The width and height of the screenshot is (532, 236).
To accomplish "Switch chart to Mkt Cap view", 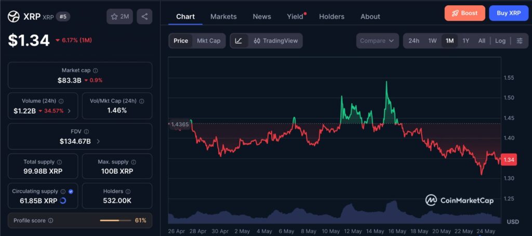I will click(209, 40).
